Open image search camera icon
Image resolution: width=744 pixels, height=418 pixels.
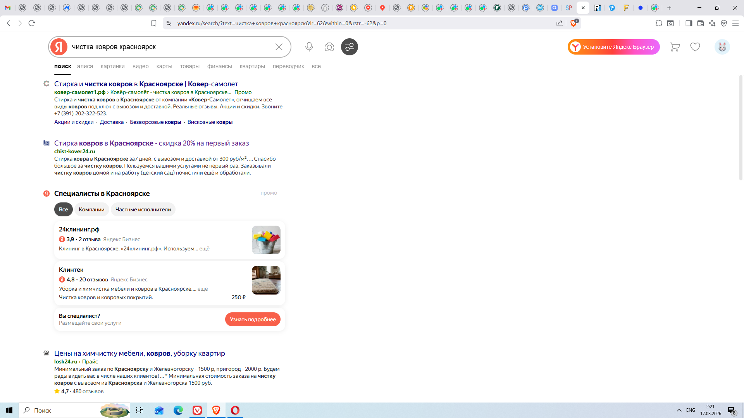[329, 47]
